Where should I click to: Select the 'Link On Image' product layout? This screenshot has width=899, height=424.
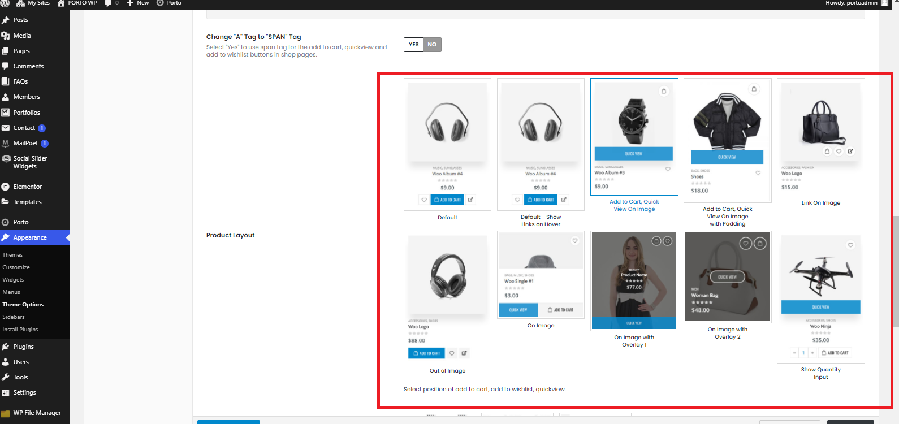[x=821, y=137]
